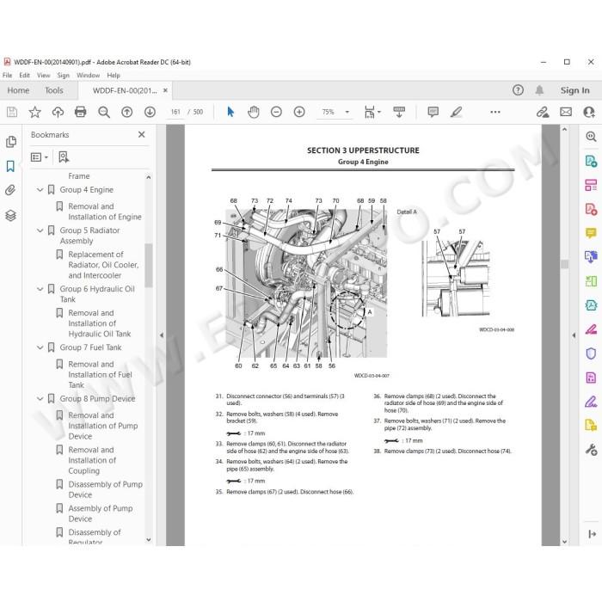
Task: Open the Layers panel icon
Action: (10, 215)
